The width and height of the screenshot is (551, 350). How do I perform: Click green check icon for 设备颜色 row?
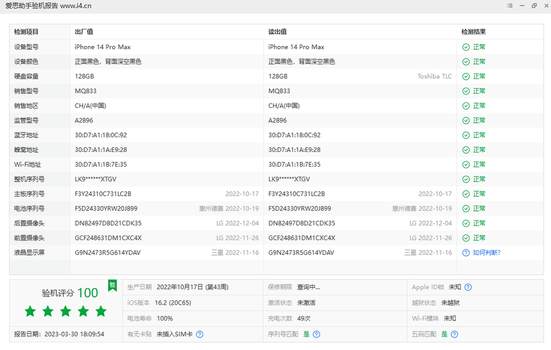click(x=466, y=62)
